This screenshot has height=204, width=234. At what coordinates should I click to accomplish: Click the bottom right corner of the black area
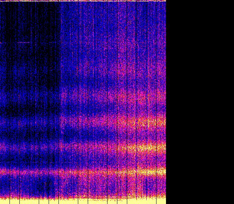(x=233, y=203)
